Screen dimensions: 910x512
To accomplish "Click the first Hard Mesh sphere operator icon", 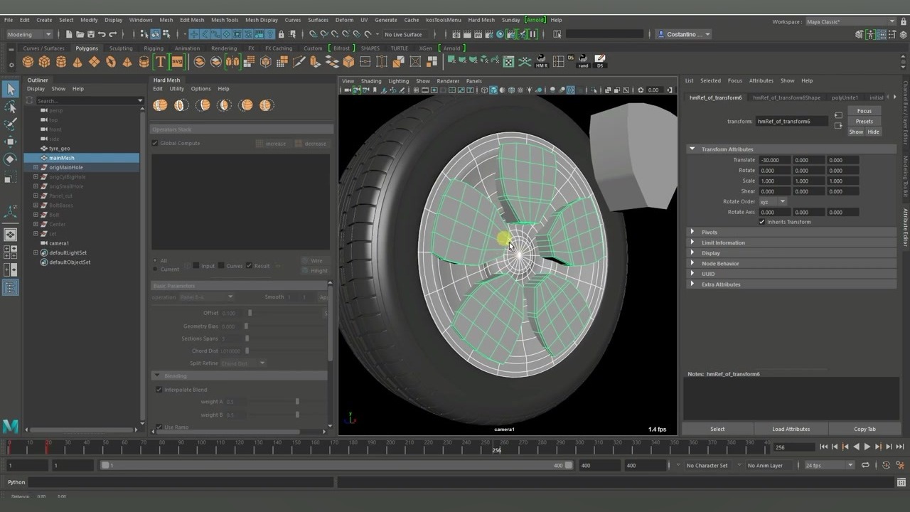I will [161, 105].
